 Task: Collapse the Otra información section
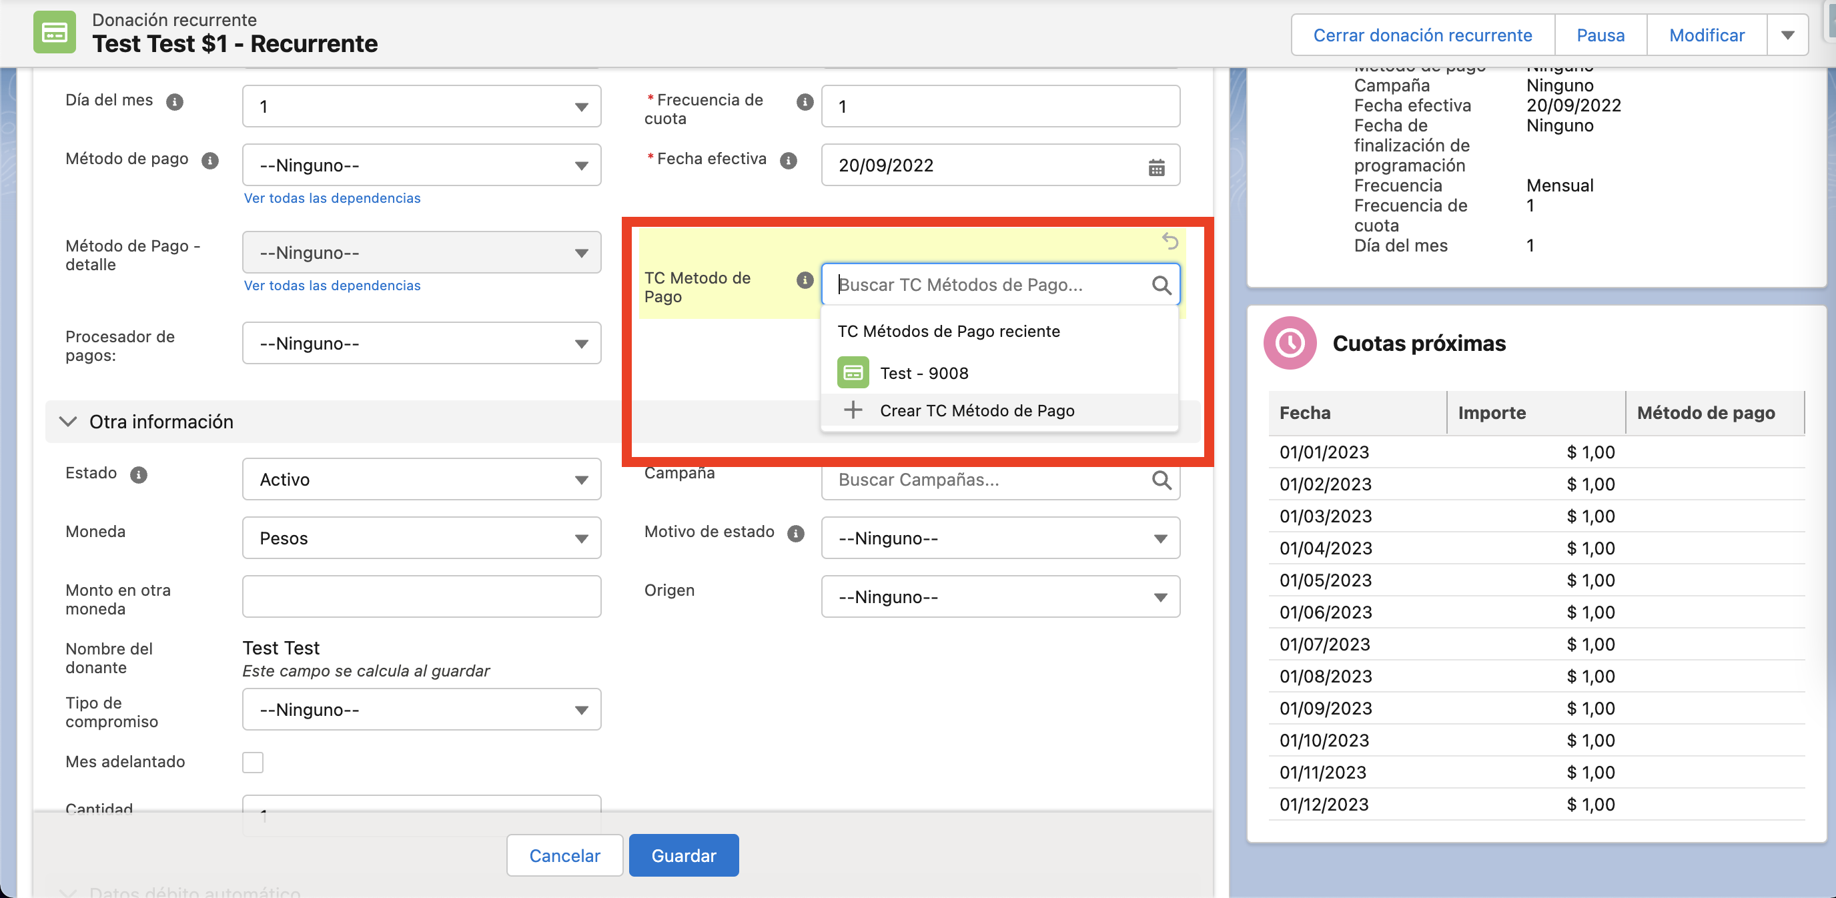67,421
